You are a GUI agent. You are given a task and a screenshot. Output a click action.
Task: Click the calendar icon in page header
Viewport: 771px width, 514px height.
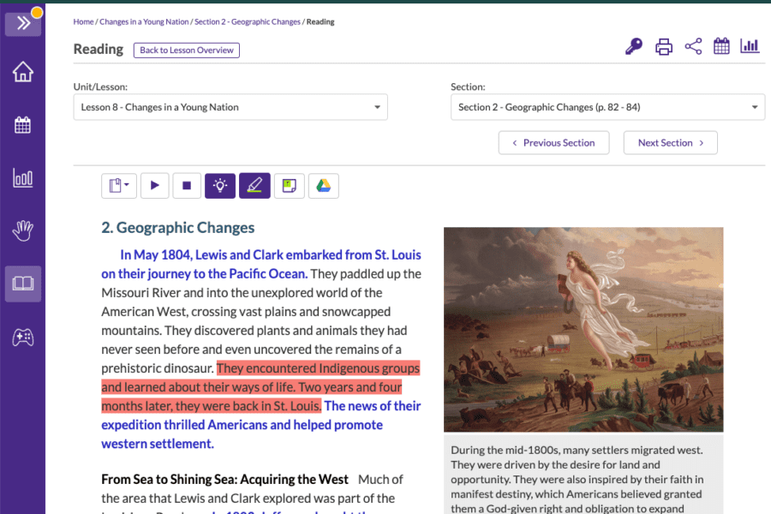[x=721, y=46]
